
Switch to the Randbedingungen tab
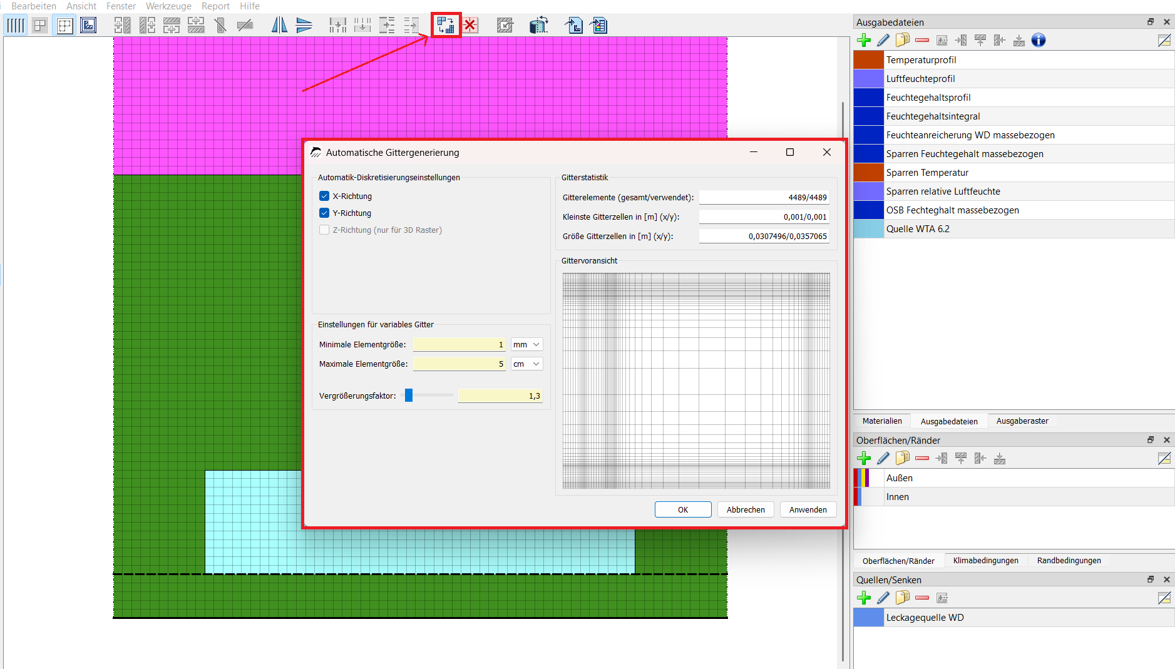(1069, 561)
